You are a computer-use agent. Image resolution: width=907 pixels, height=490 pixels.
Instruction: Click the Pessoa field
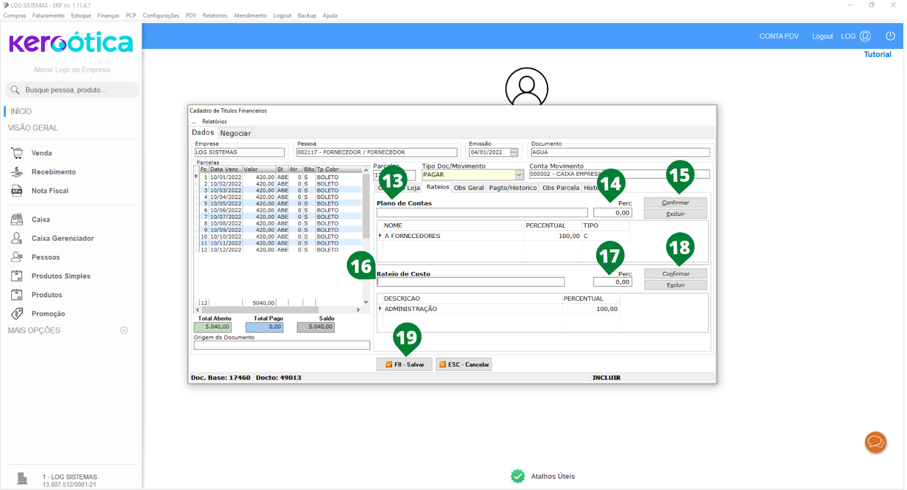click(x=376, y=152)
